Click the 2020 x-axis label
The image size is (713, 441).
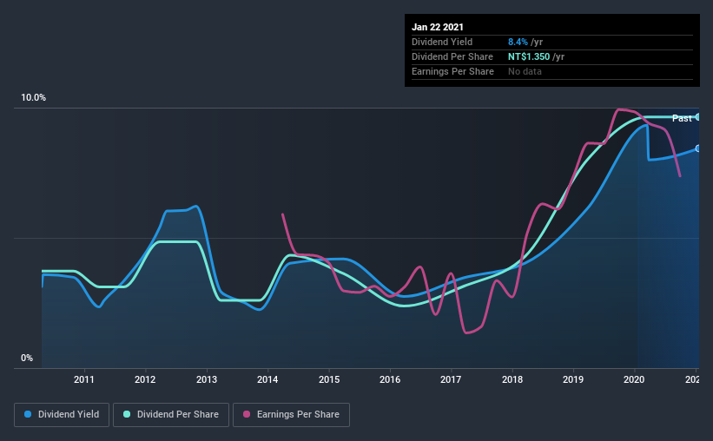coord(634,379)
